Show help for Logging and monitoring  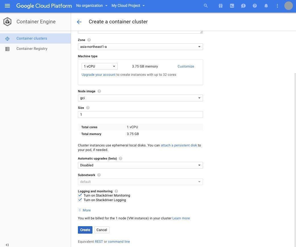[x=116, y=191]
